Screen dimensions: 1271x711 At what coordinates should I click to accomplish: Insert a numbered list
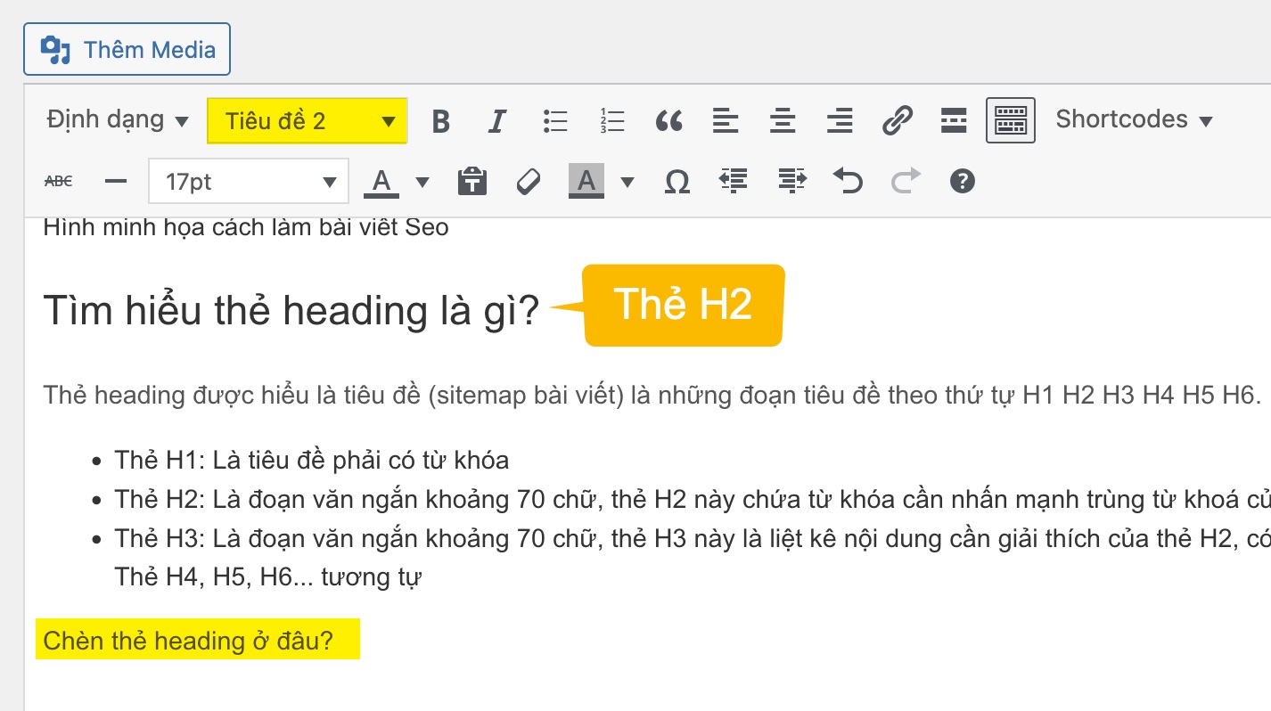coord(612,120)
